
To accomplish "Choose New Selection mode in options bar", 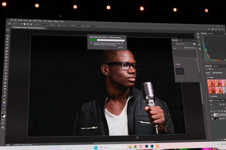I will (x=21, y=24).
